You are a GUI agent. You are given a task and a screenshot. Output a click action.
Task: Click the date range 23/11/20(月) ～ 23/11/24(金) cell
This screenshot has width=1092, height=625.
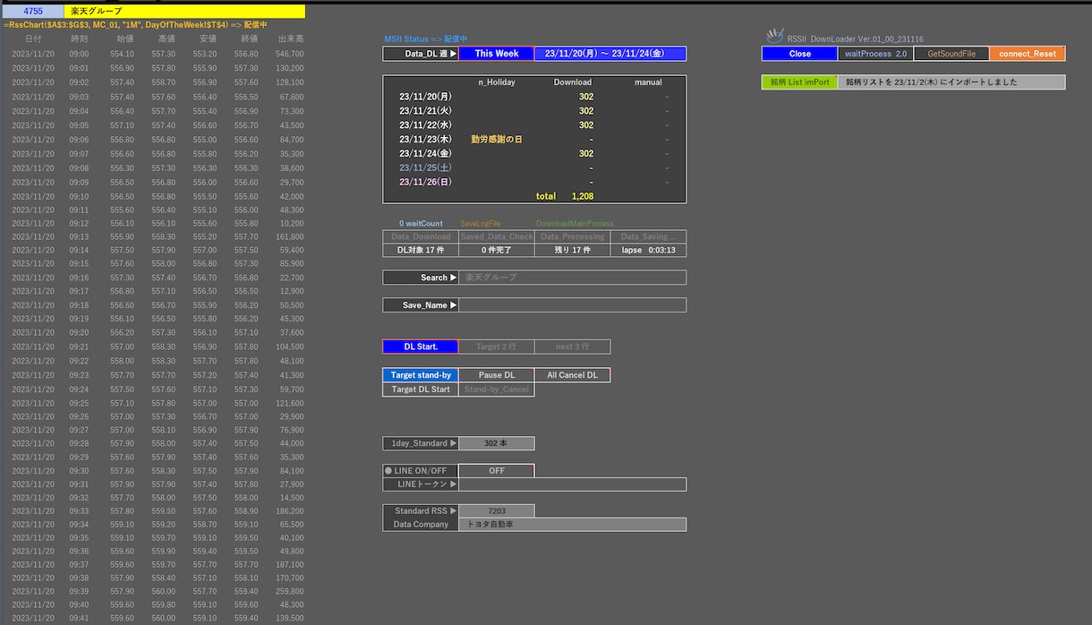[x=610, y=54]
